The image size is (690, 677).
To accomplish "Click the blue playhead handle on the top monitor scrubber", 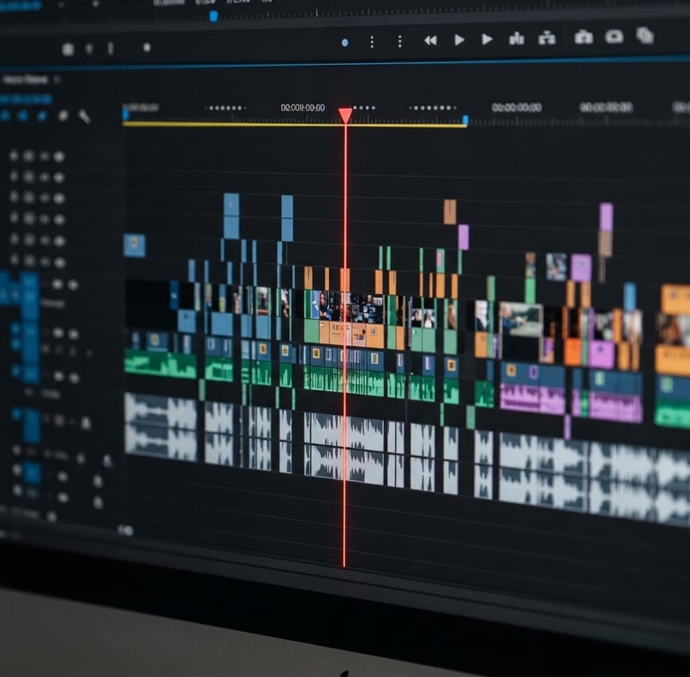I will pyautogui.click(x=214, y=17).
